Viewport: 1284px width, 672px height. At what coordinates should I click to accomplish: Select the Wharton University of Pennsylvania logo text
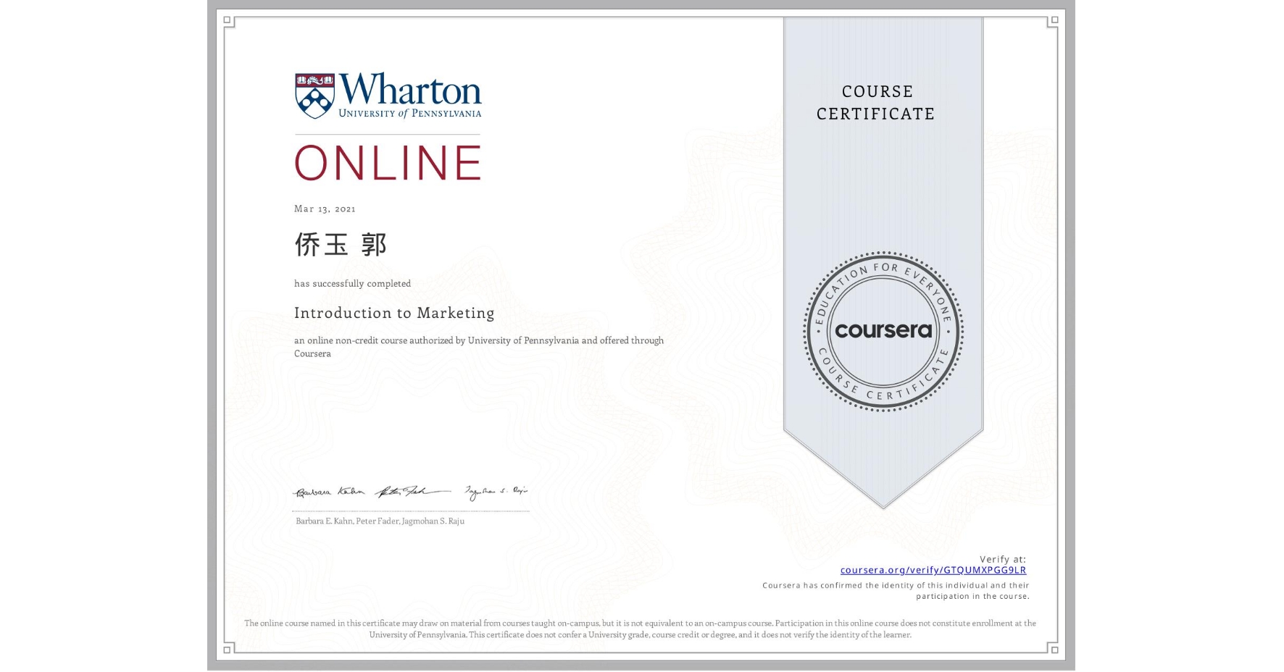408,94
